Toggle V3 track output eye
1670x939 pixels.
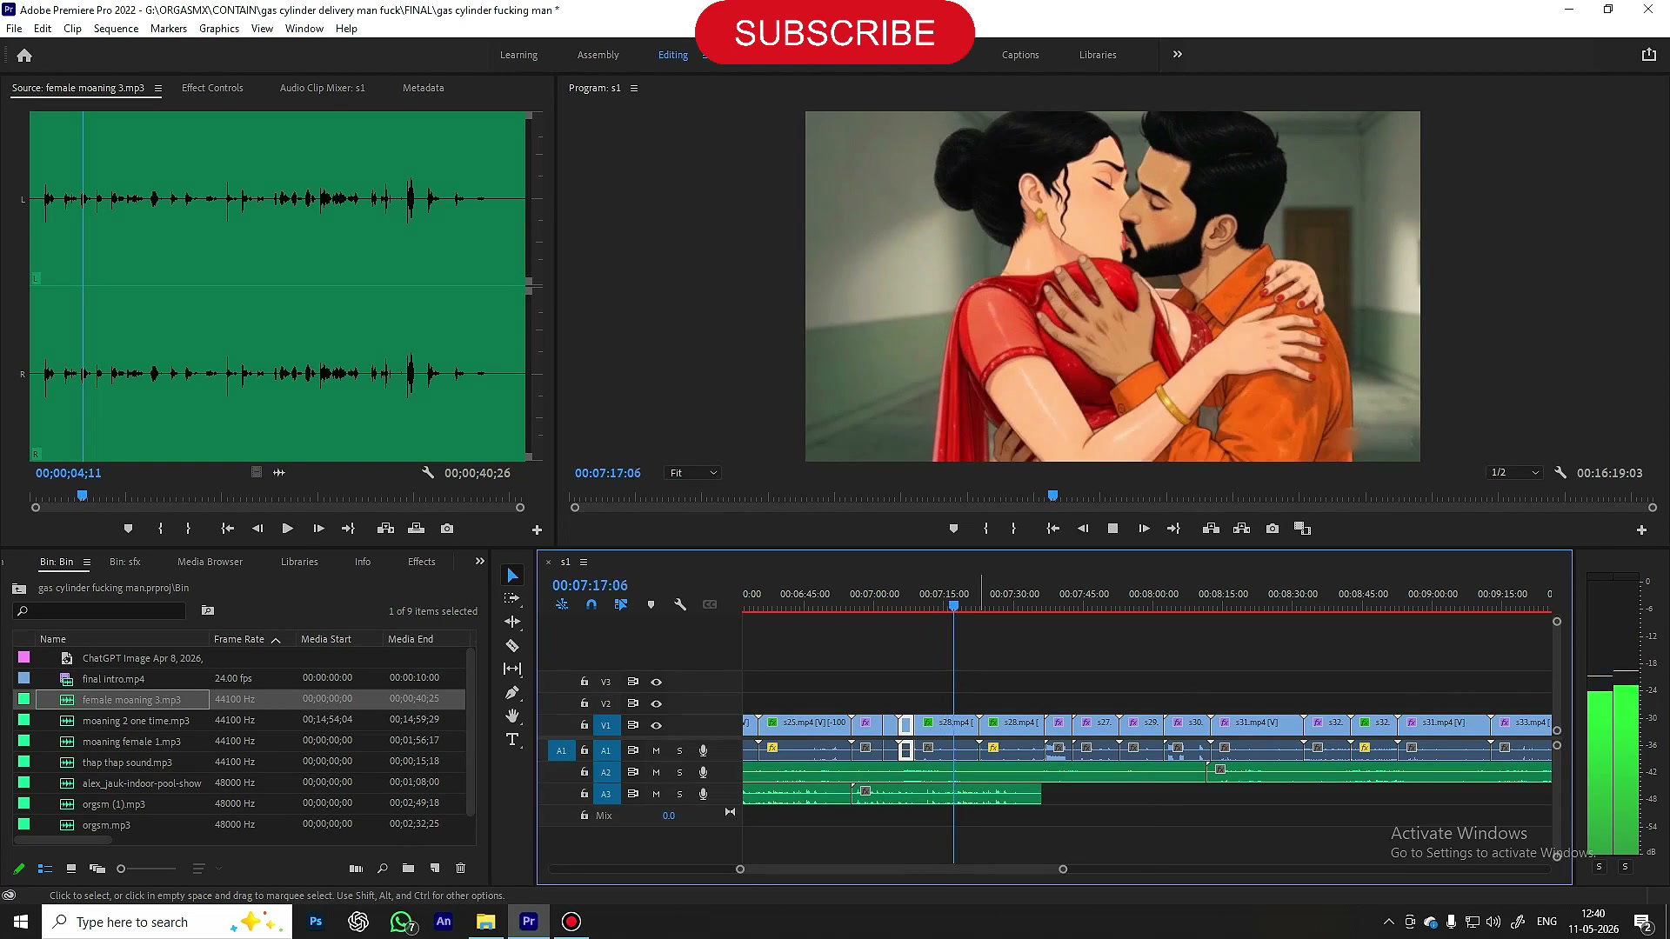656,682
